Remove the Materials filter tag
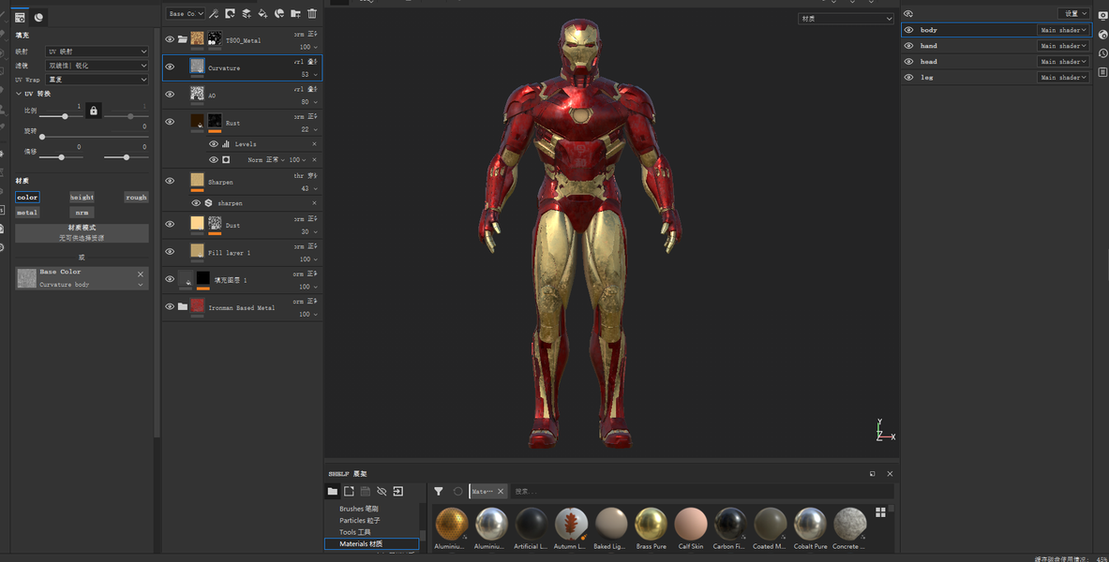 501,492
